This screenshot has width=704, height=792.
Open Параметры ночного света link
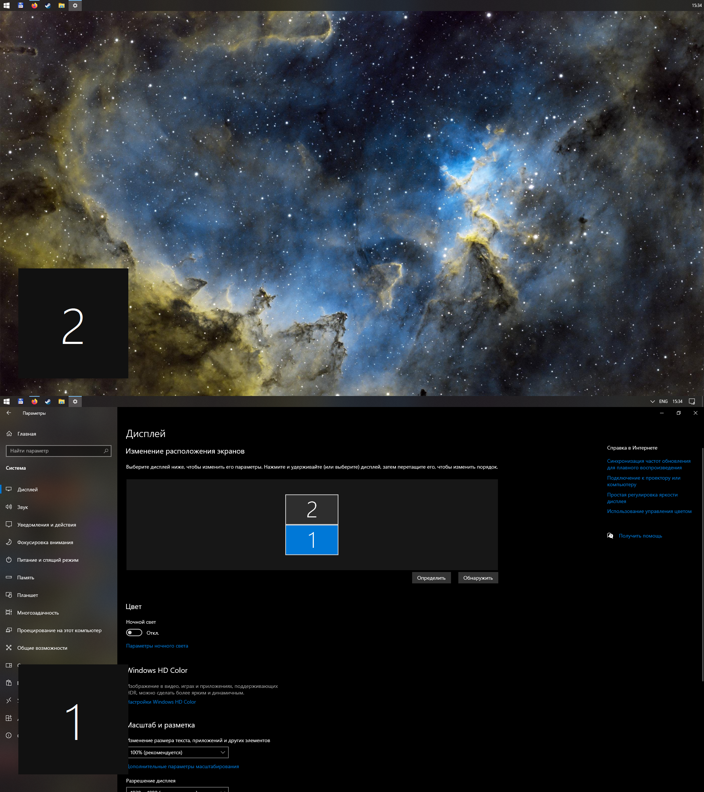click(x=157, y=646)
